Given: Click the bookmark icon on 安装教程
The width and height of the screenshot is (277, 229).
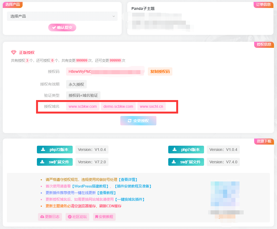Looking at the screenshot, I should (x=96, y=217).
